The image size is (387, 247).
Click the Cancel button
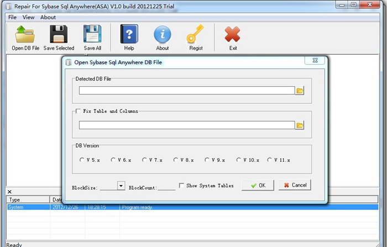295,185
